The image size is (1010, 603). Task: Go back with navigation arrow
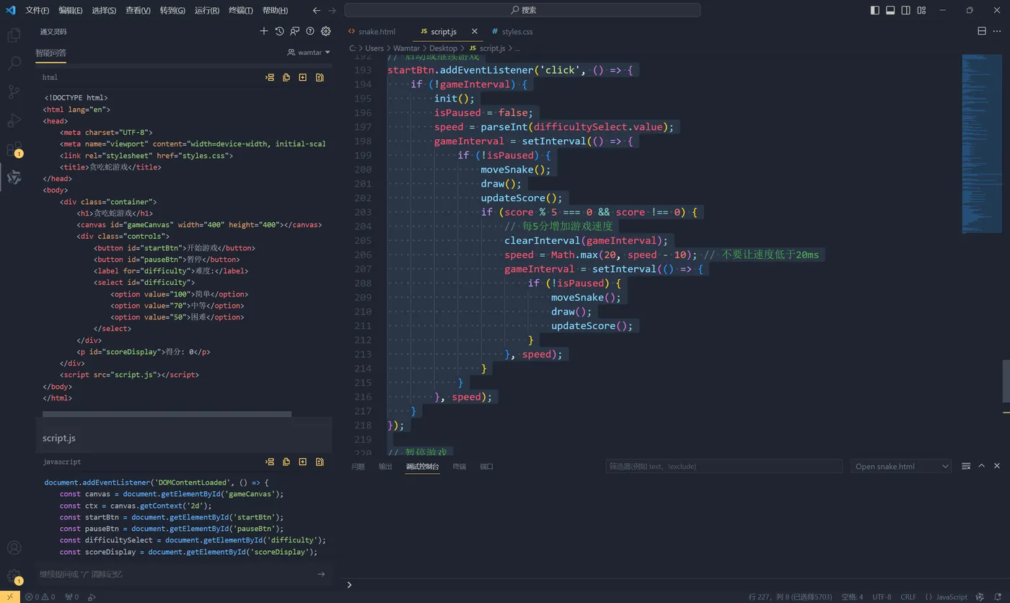[x=317, y=10]
